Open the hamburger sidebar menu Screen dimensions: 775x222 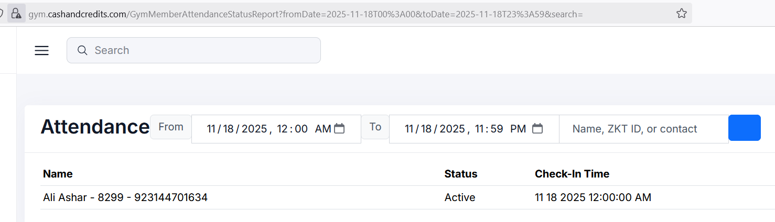tap(41, 50)
